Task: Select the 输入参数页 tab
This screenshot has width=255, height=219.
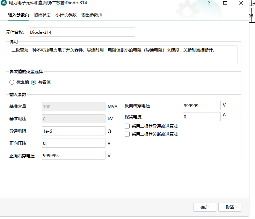Action: point(18,15)
